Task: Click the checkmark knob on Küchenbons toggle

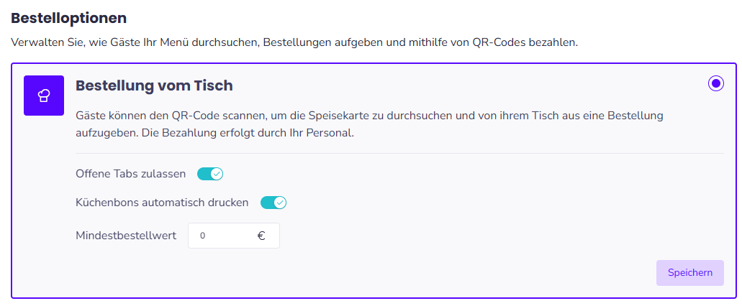Action: tap(280, 203)
